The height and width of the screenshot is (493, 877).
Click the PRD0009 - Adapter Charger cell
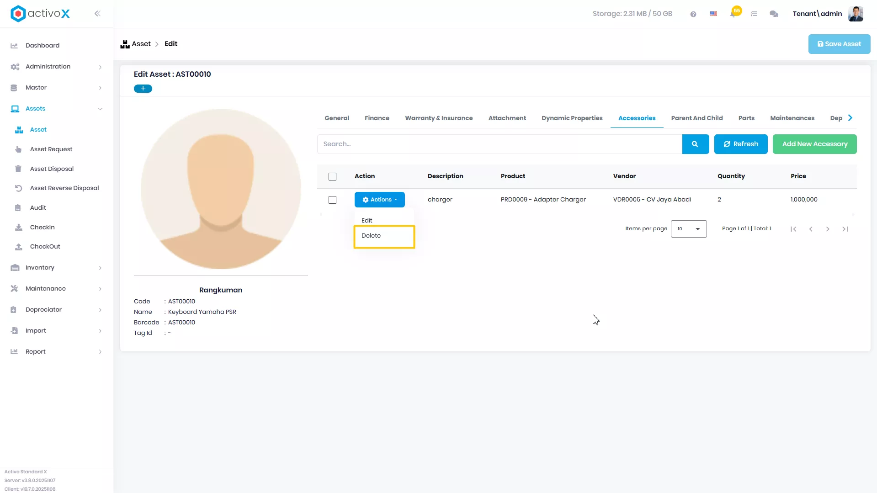tap(543, 200)
